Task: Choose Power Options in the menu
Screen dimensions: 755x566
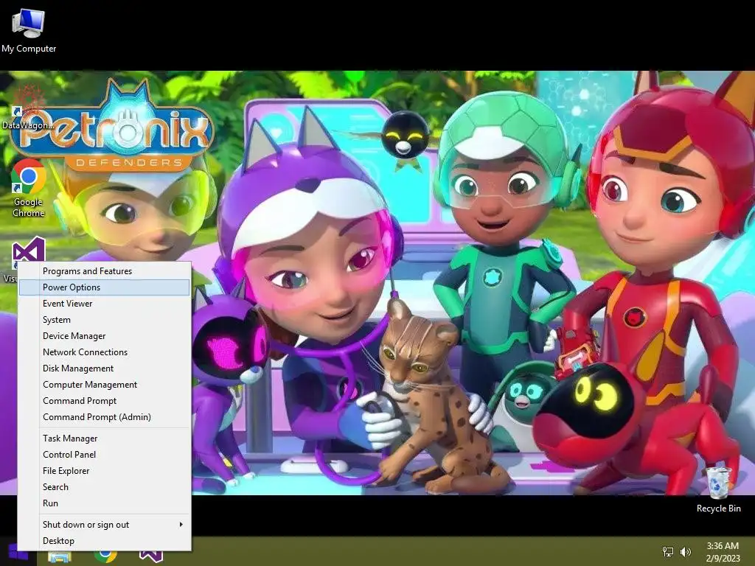Action: click(105, 287)
